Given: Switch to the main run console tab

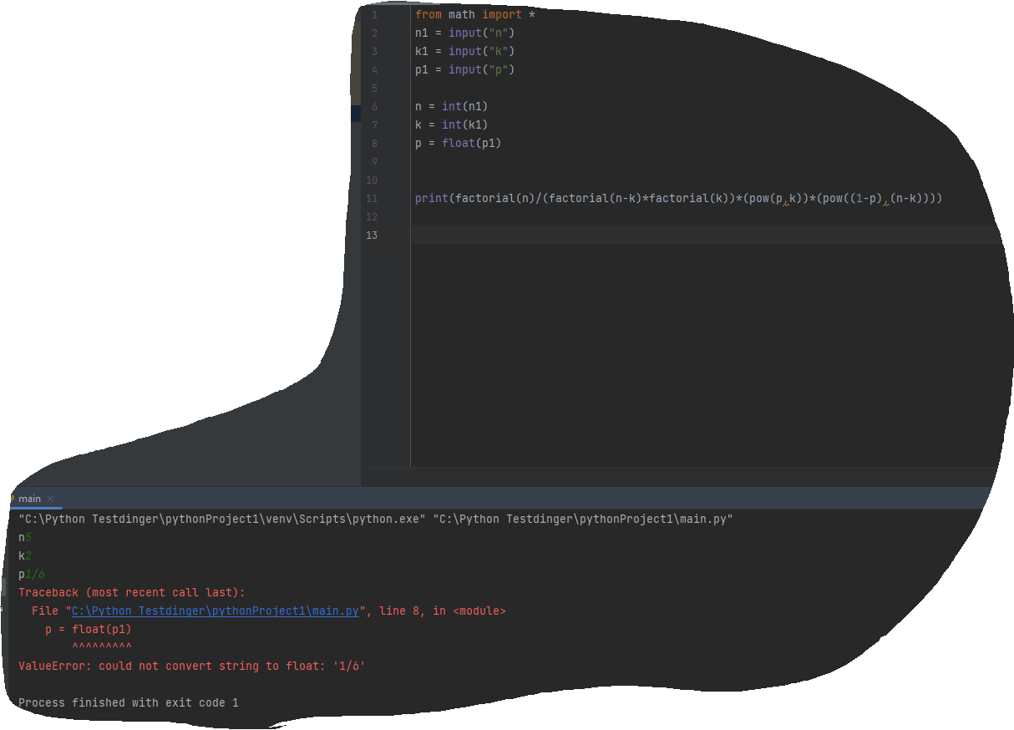Looking at the screenshot, I should [31, 497].
